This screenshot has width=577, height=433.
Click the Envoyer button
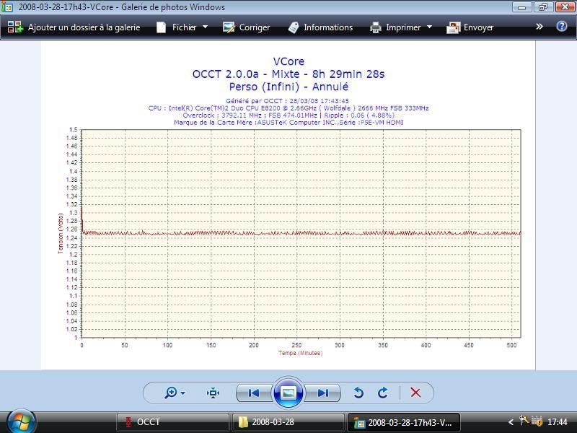(470, 27)
